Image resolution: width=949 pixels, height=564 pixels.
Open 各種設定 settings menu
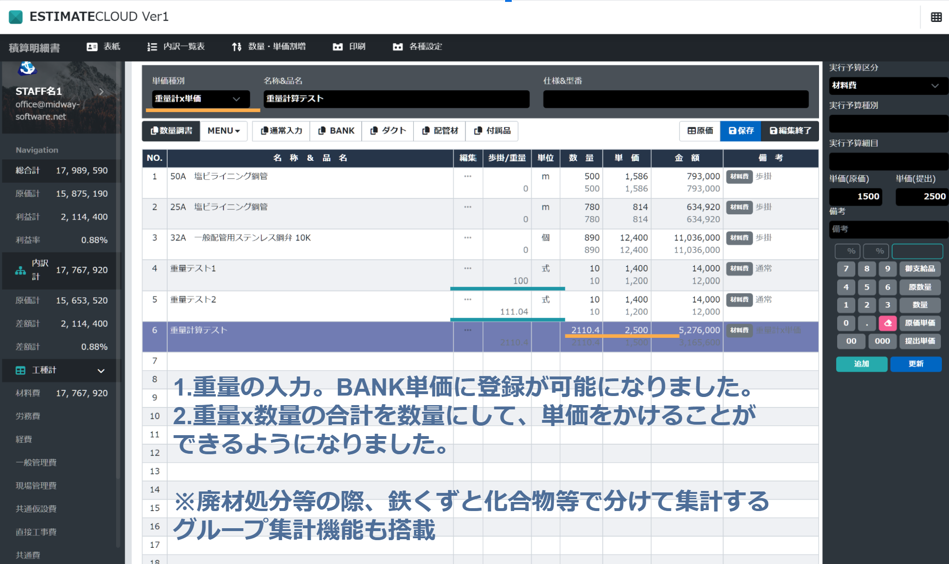point(418,47)
